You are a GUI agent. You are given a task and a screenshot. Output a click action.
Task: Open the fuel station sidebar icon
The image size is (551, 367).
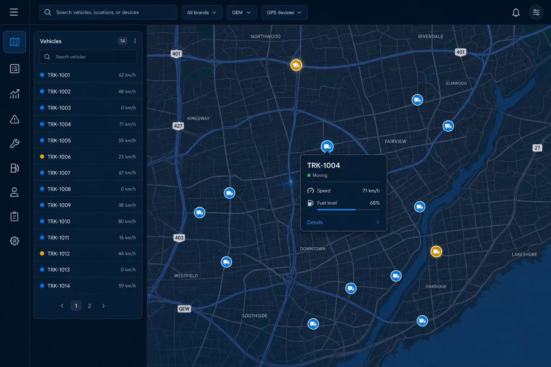(15, 168)
